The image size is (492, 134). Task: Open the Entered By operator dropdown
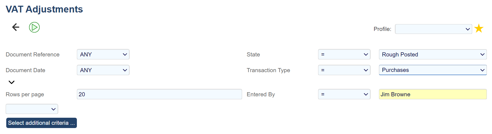coord(344,94)
